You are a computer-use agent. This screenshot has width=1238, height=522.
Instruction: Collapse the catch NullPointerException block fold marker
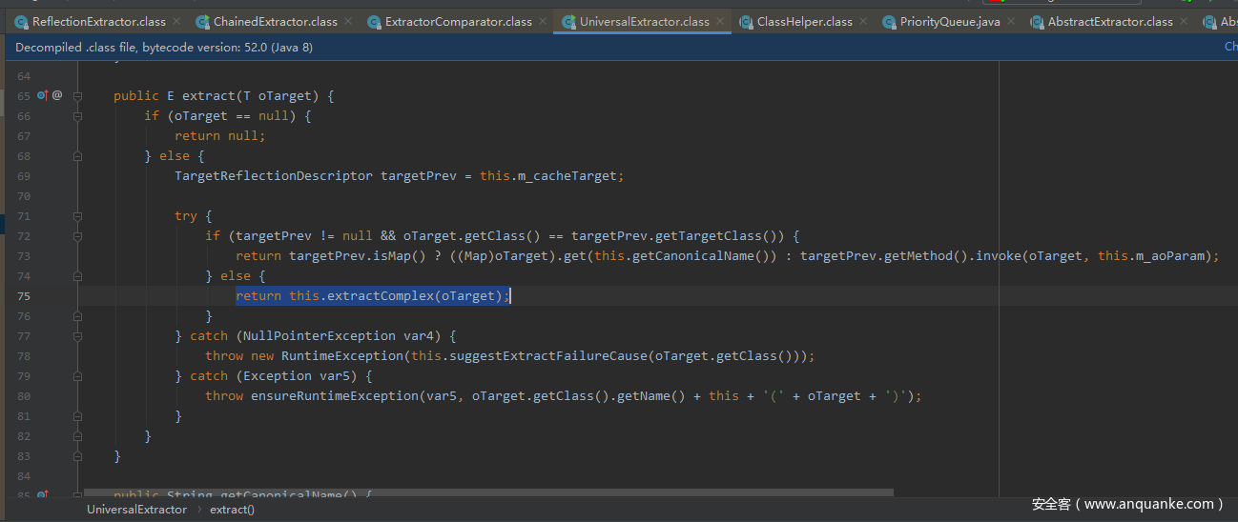point(77,336)
